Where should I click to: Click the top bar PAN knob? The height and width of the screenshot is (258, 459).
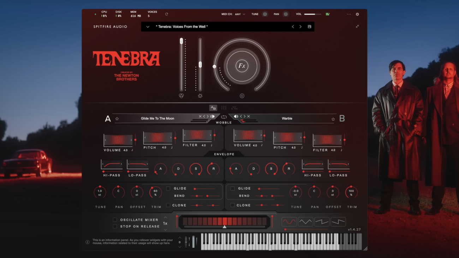point(286,14)
